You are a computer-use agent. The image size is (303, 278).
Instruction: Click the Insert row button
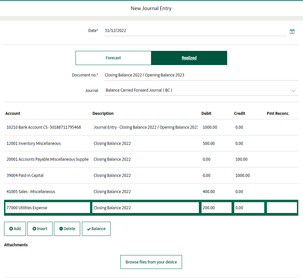(x=40, y=229)
